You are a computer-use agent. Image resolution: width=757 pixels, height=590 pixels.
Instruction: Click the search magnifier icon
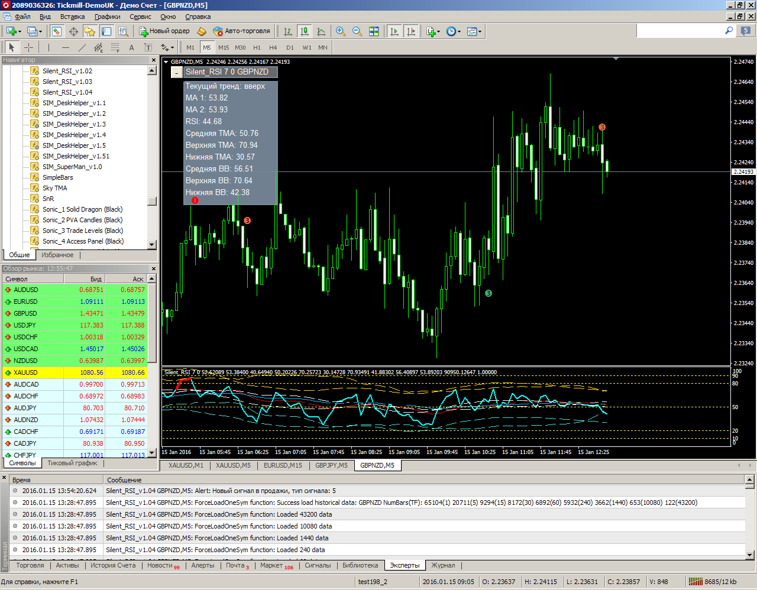(729, 30)
